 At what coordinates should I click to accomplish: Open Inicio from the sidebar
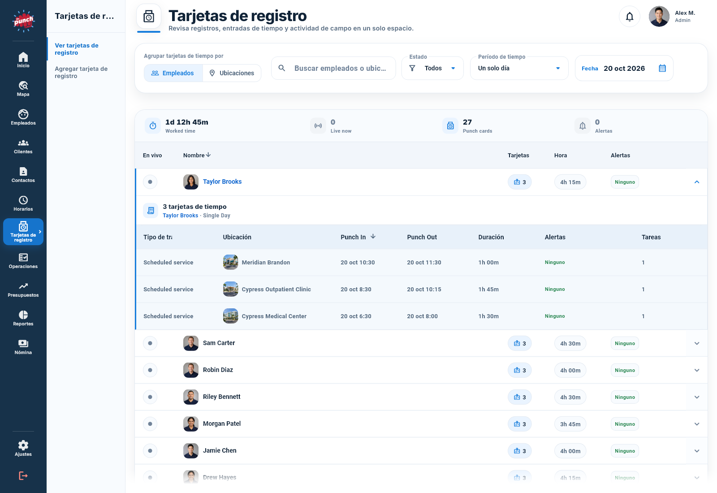[x=23, y=60]
